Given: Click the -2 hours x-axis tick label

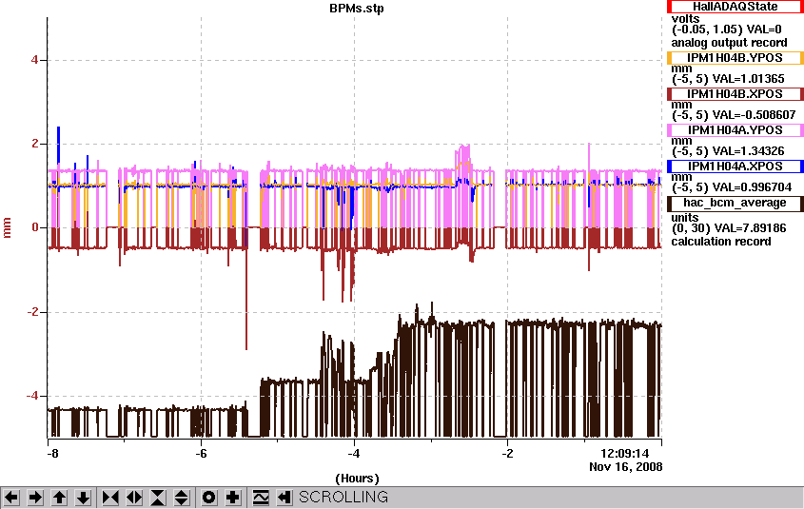Looking at the screenshot, I should click(x=507, y=454).
